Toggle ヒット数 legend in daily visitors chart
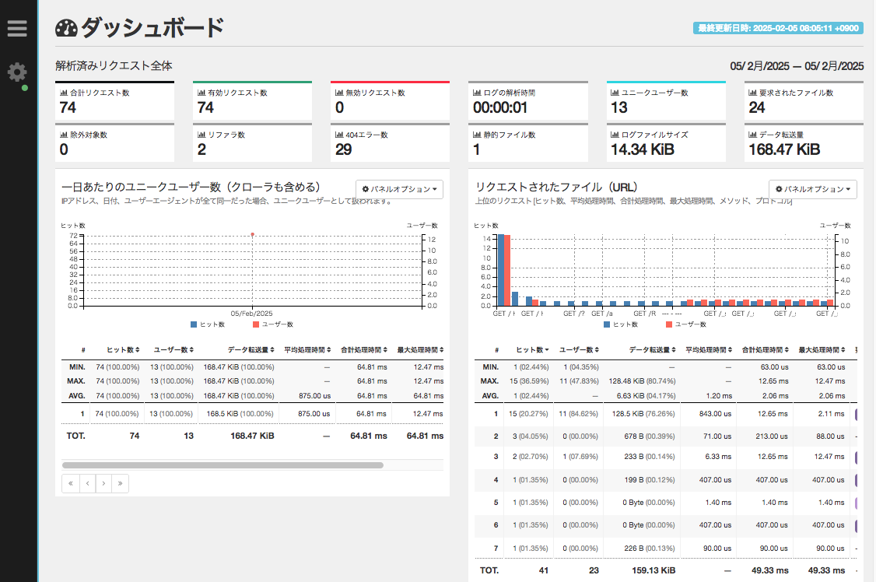The width and height of the screenshot is (876, 582). tap(207, 324)
